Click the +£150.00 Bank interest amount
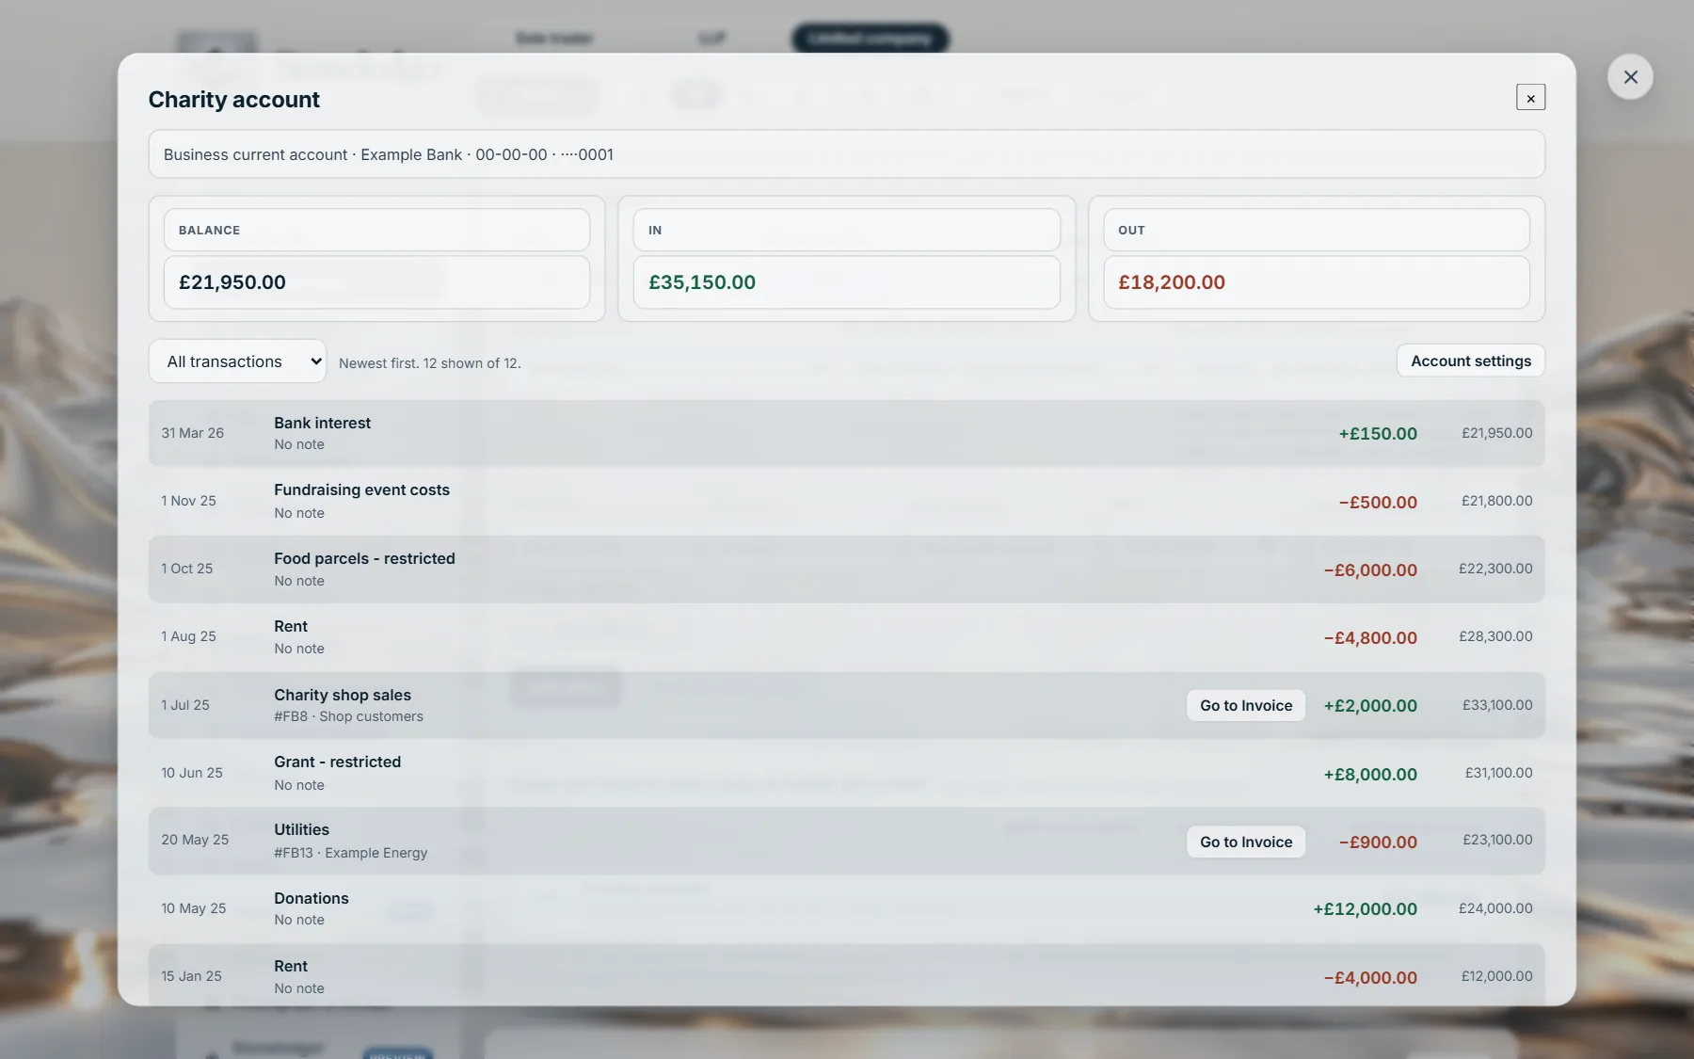This screenshot has width=1694, height=1059. [1378, 433]
